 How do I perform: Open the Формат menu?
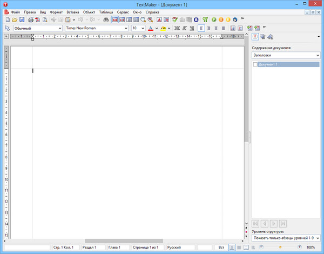56,11
